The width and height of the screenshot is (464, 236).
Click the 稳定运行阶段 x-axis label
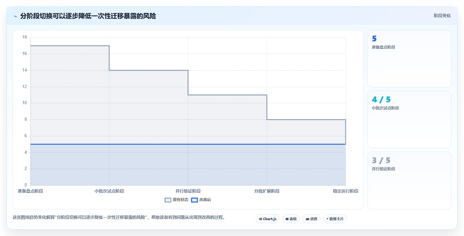pos(346,191)
